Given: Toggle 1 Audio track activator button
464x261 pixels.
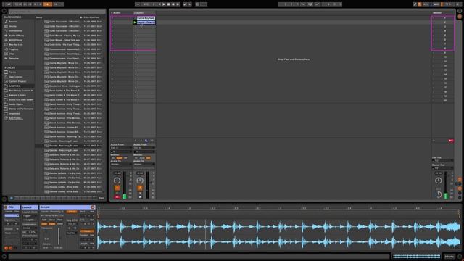Looking at the screenshot, I should (117, 188).
